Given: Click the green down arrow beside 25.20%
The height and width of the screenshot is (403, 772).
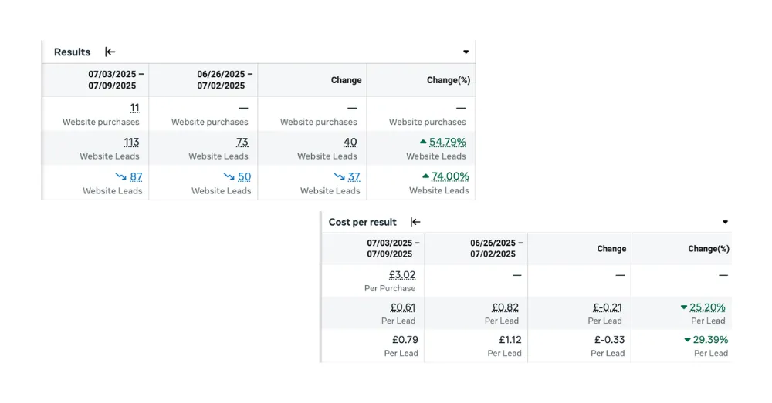Looking at the screenshot, I should pyautogui.click(x=684, y=307).
